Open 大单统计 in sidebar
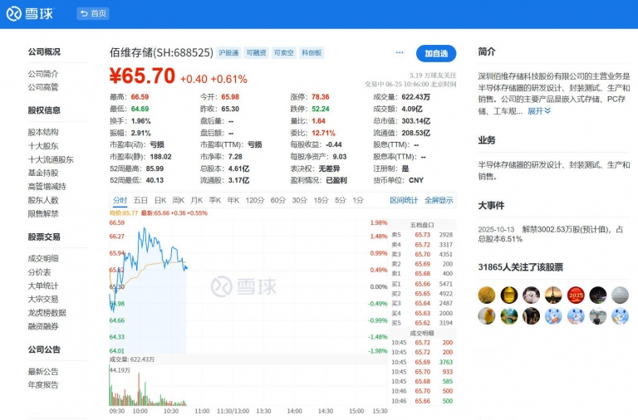The height and width of the screenshot is (420, 638). pyautogui.click(x=43, y=286)
